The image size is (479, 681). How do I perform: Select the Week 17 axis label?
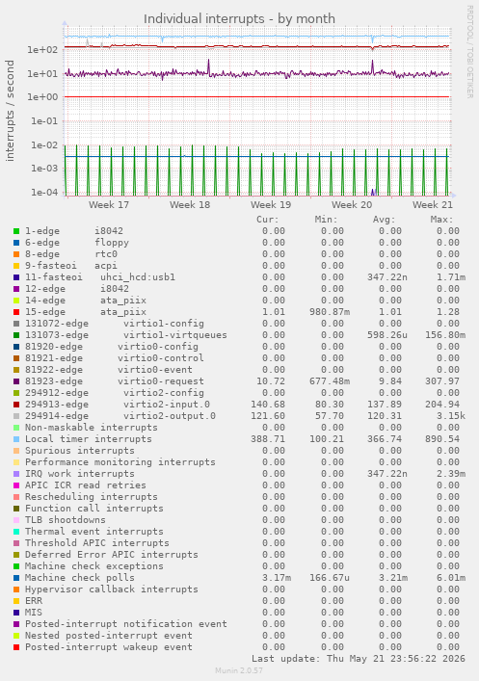tap(109, 204)
